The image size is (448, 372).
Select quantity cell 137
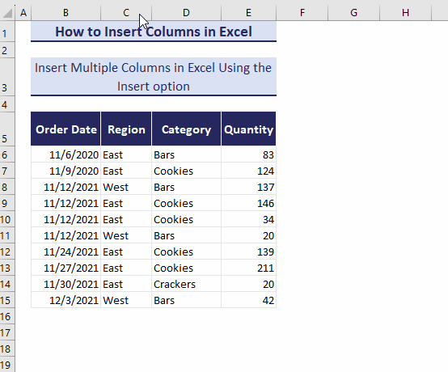(x=248, y=187)
